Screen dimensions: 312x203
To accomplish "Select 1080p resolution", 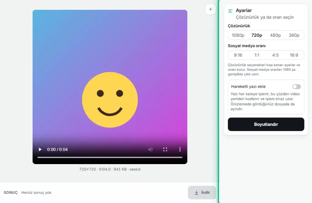I will coord(238,35).
